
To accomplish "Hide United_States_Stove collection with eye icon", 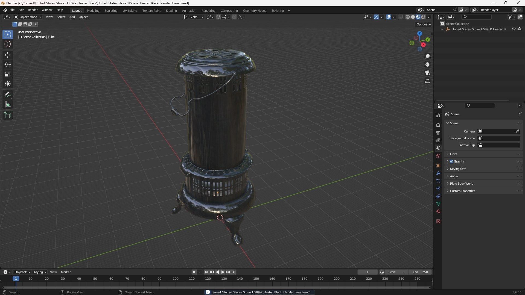I will click(514, 29).
